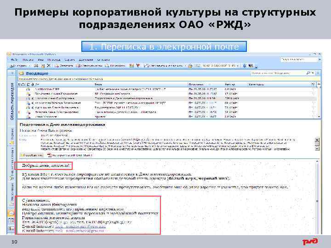Click the Создать new message button
Image resolution: width=331 pixels, height=248 pixels.
(18, 66)
